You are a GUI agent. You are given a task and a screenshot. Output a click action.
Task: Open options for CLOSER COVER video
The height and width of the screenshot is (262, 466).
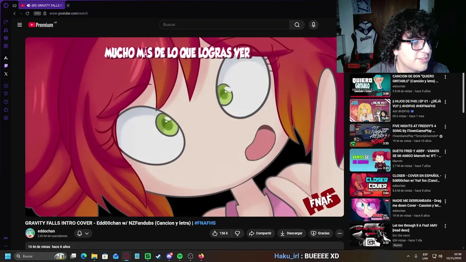(x=445, y=176)
